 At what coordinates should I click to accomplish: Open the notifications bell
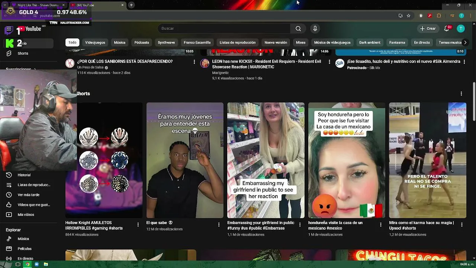pos(447,29)
